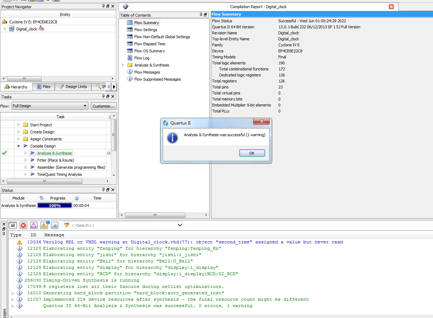433x318 pixels.
Task: Open Flow Log report
Action: coord(142,58)
